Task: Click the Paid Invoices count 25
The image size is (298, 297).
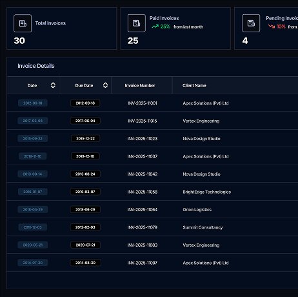Action: [x=133, y=41]
